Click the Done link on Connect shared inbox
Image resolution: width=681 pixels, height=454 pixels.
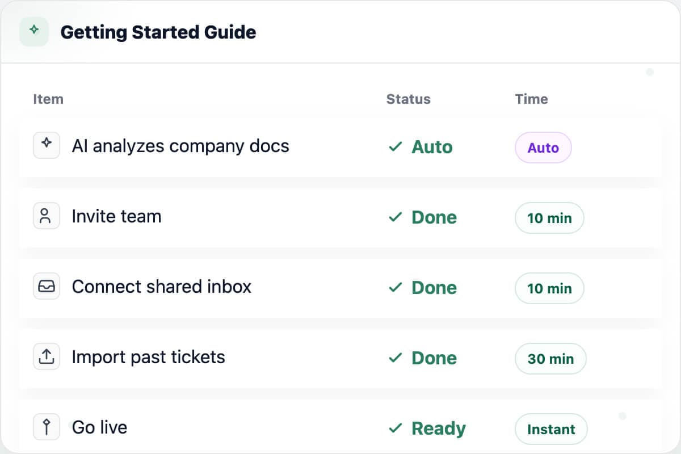(434, 288)
